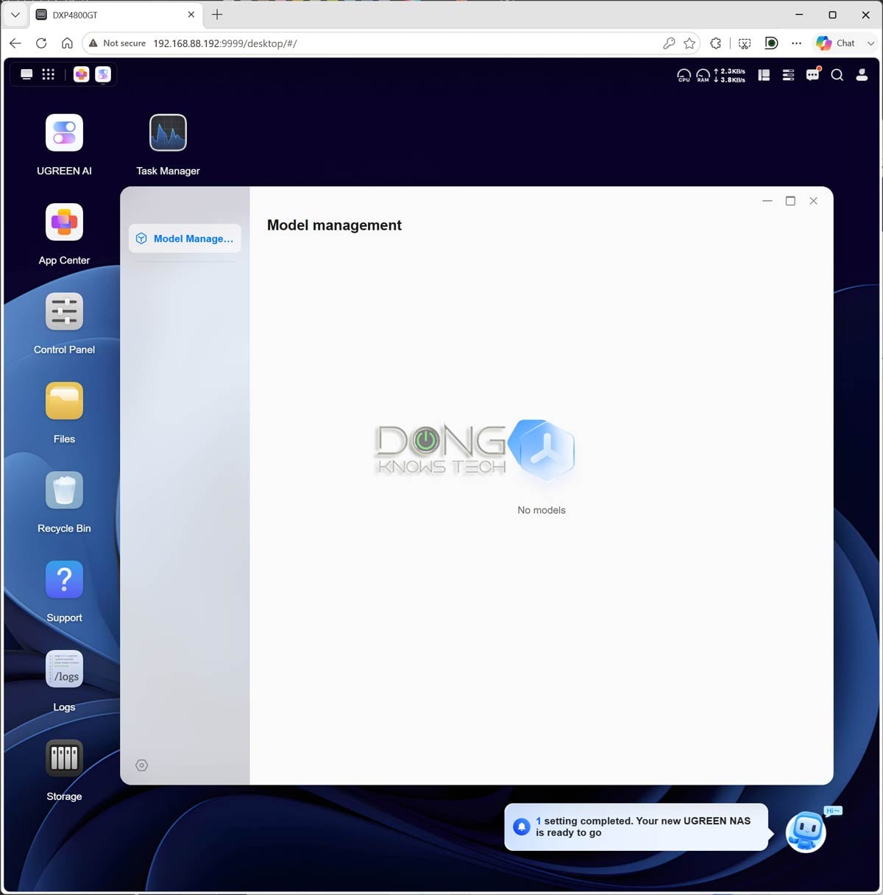883x895 pixels.
Task: Open the widgets panel icon
Action: pos(764,75)
